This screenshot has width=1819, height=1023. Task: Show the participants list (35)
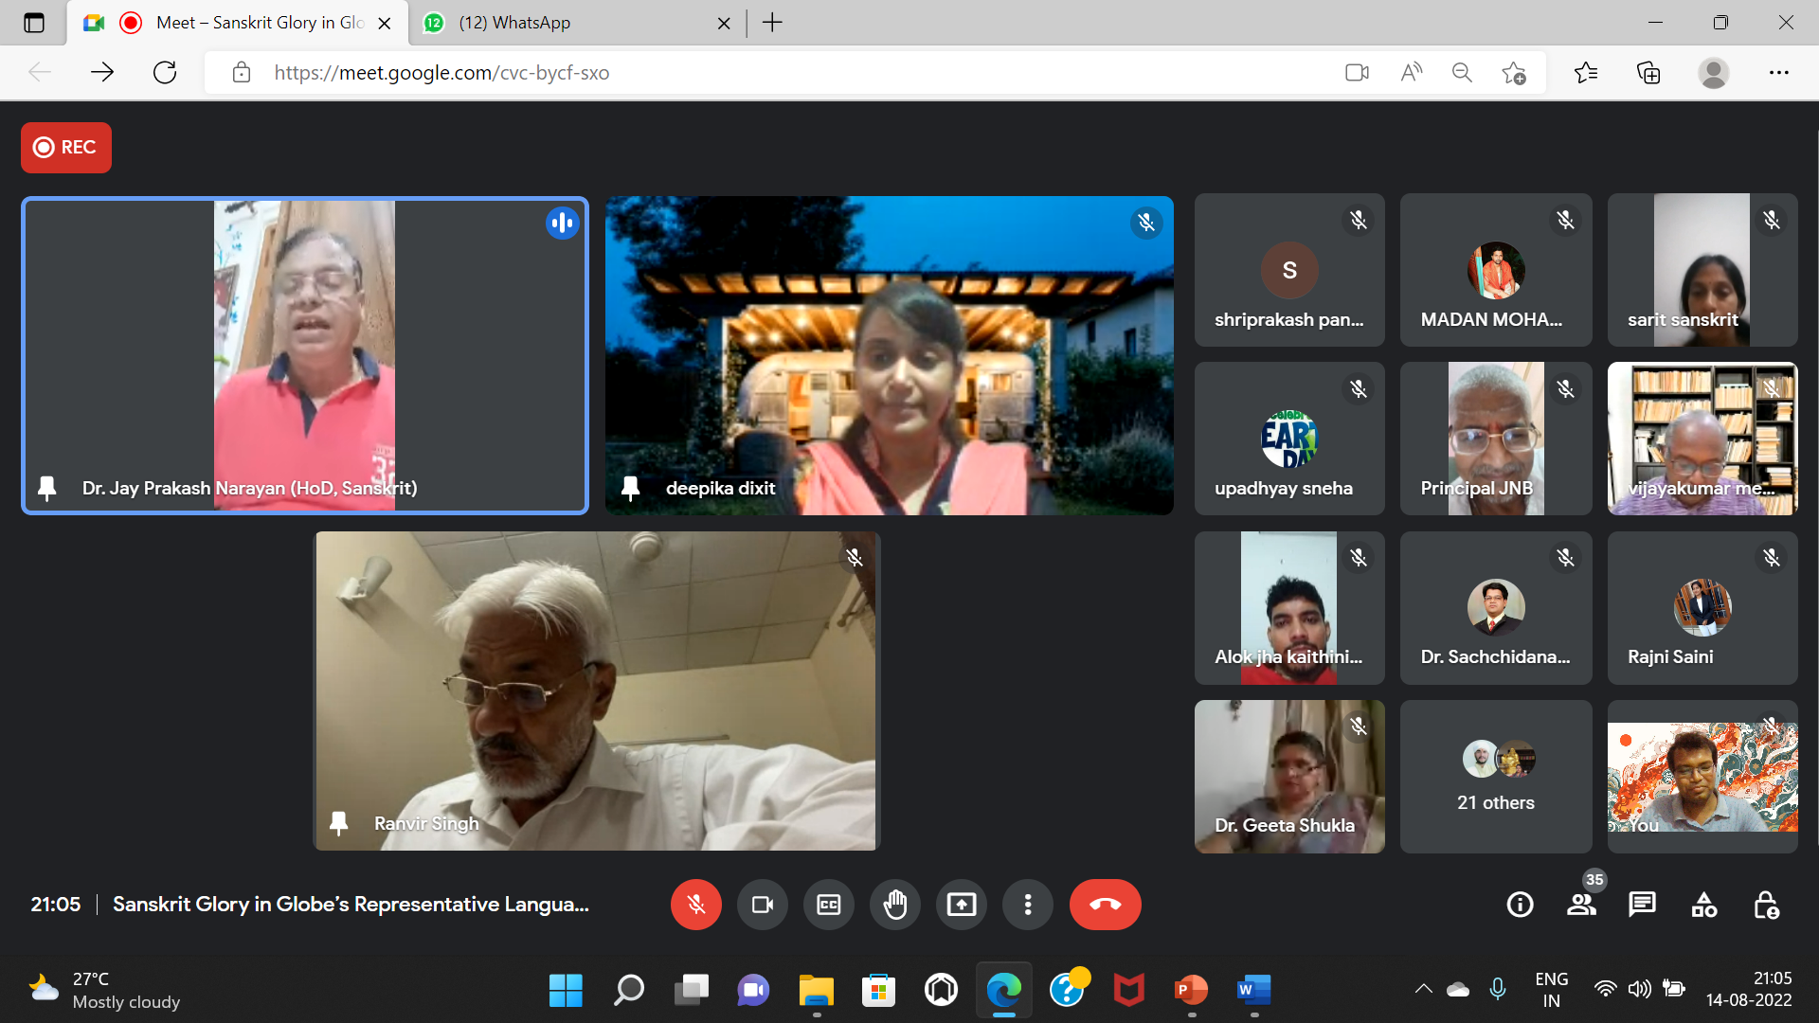pyautogui.click(x=1580, y=905)
